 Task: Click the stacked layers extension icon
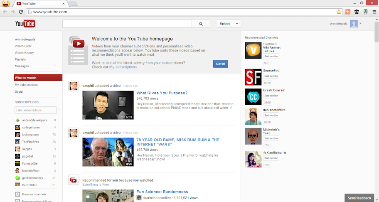[x=357, y=12]
